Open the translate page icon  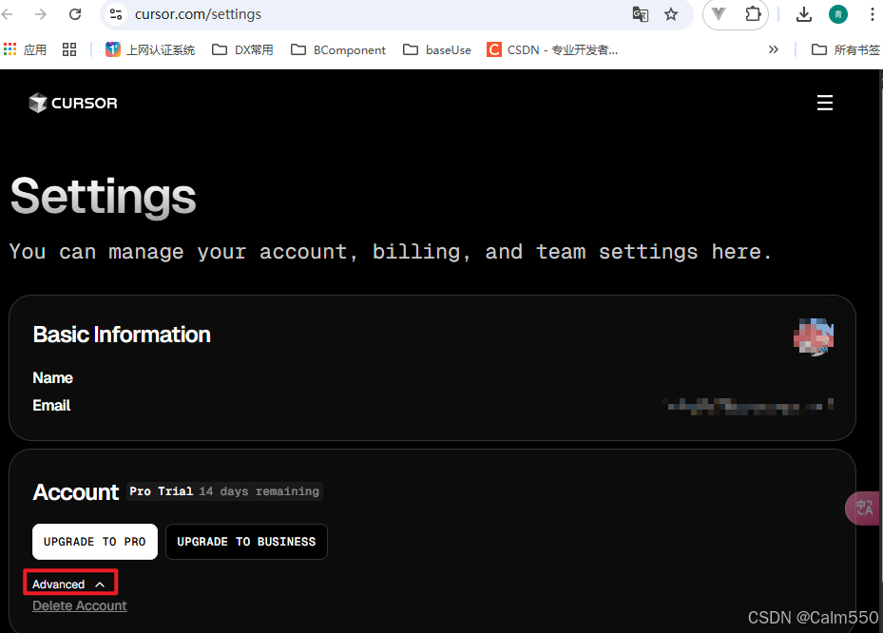coord(641,14)
